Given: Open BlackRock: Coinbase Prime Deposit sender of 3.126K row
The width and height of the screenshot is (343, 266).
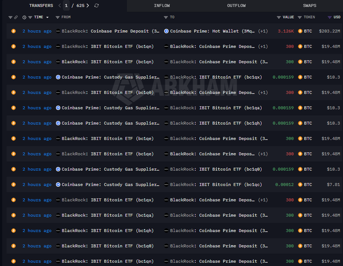Looking at the screenshot, I should 110,31.
